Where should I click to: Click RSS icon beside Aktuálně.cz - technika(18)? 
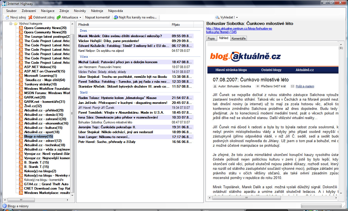21,145
